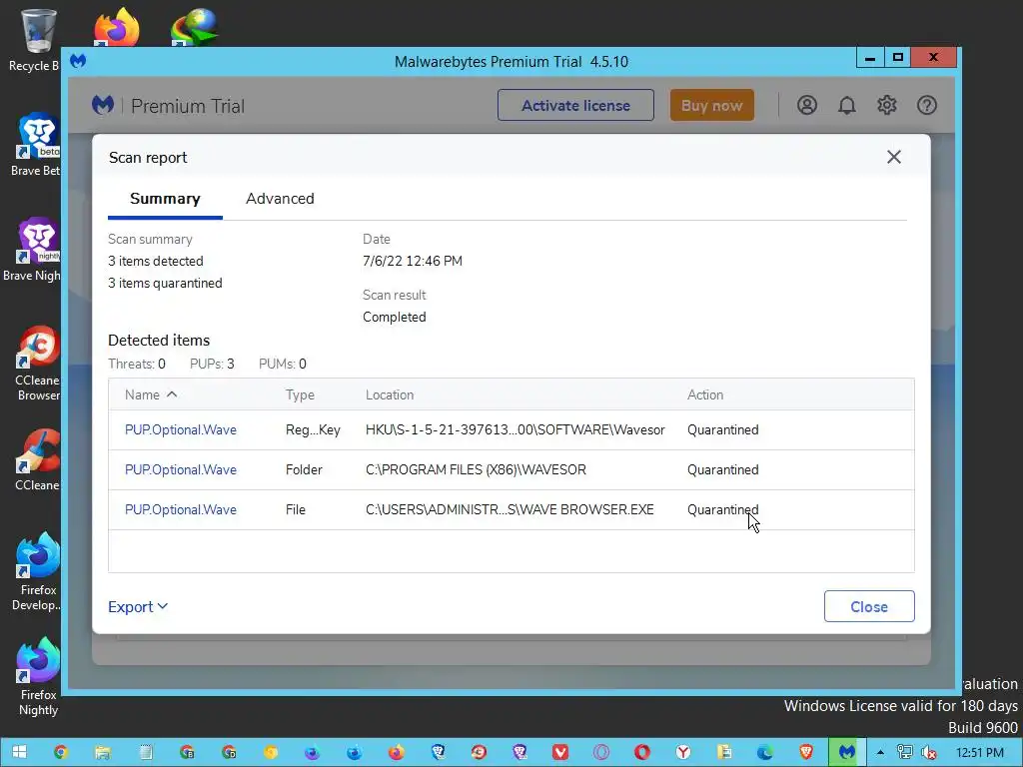Viewport: 1023px width, 767px height.
Task: Open Vivaldi from the taskbar
Action: 560,752
